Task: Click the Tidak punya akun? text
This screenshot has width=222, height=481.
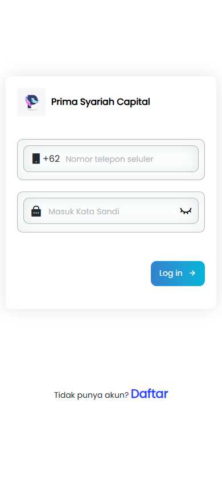Action: [x=91, y=395]
